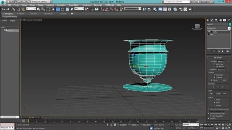Click the Use Pivot Point Center icon
This screenshot has width=232, height=130.
tap(87, 9)
